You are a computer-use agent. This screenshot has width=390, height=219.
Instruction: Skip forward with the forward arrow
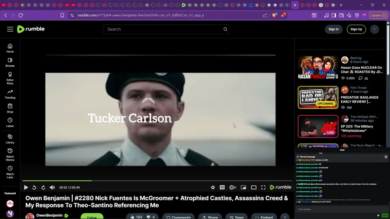coord(43,187)
